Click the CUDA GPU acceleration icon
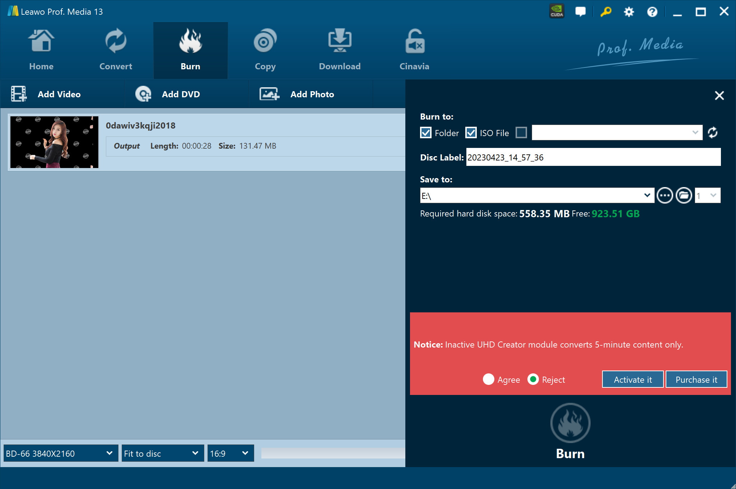736x489 pixels. 556,11
